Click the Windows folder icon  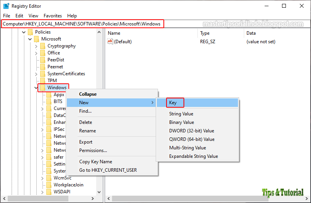click(x=42, y=88)
